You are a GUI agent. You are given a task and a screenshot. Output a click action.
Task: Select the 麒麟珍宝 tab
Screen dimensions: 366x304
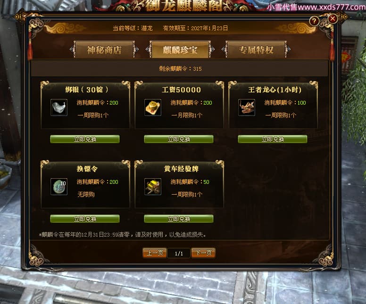[x=180, y=49]
